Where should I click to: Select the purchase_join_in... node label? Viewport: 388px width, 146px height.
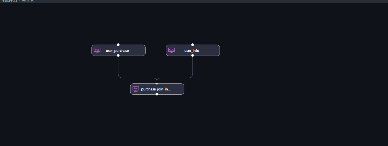pos(156,89)
